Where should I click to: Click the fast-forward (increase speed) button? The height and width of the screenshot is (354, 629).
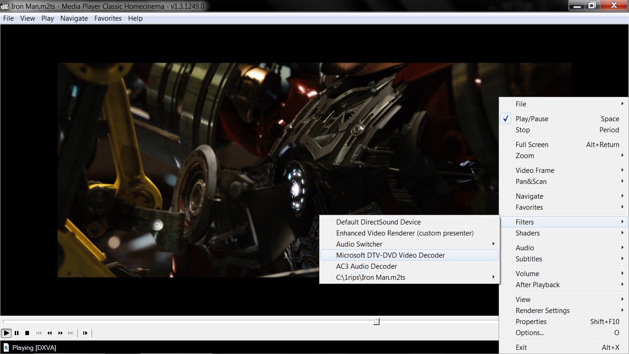click(x=60, y=333)
